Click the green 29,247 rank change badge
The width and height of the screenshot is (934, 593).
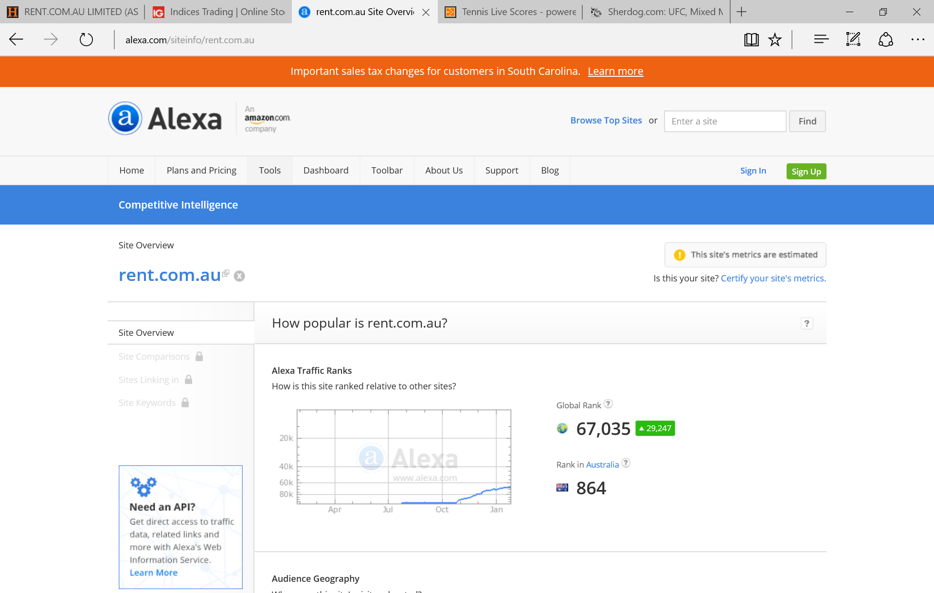click(x=655, y=428)
